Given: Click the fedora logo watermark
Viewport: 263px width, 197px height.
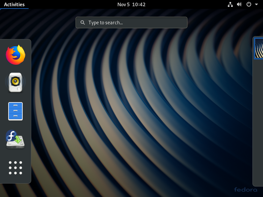Looking at the screenshot, I should pyautogui.click(x=246, y=189).
